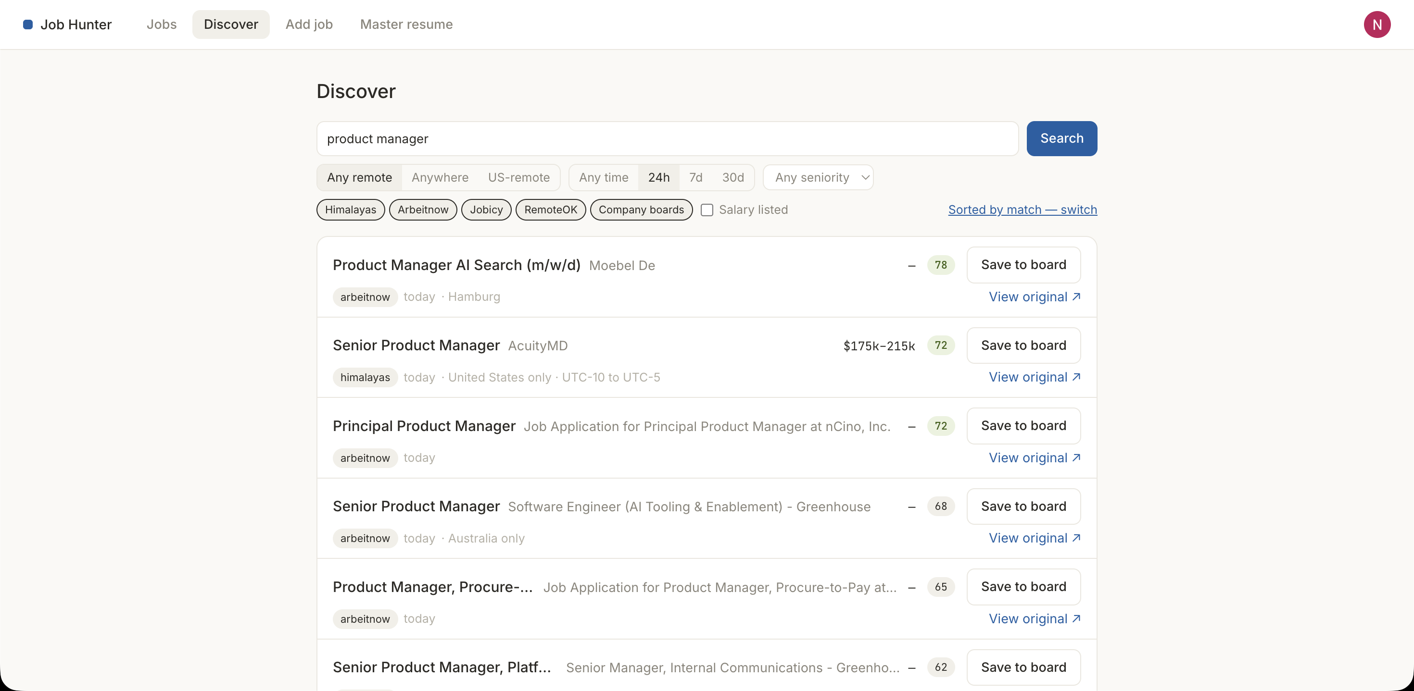
Task: Click match score 78 badge
Action: click(x=940, y=265)
